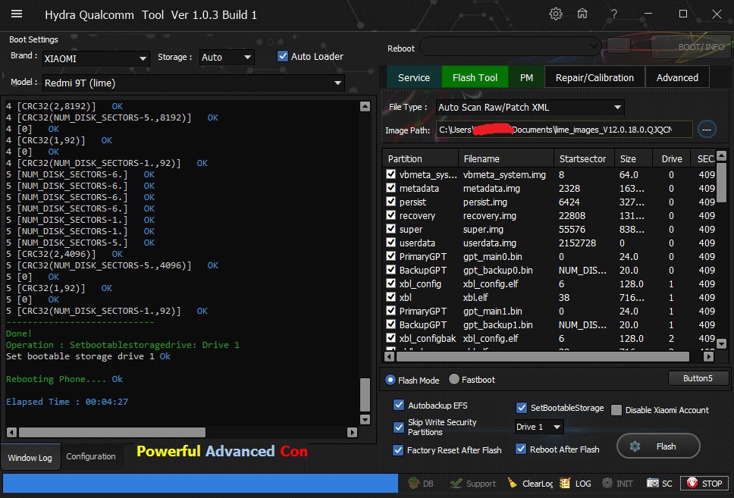Click the Button5 button
The height and width of the screenshot is (498, 734).
click(698, 378)
